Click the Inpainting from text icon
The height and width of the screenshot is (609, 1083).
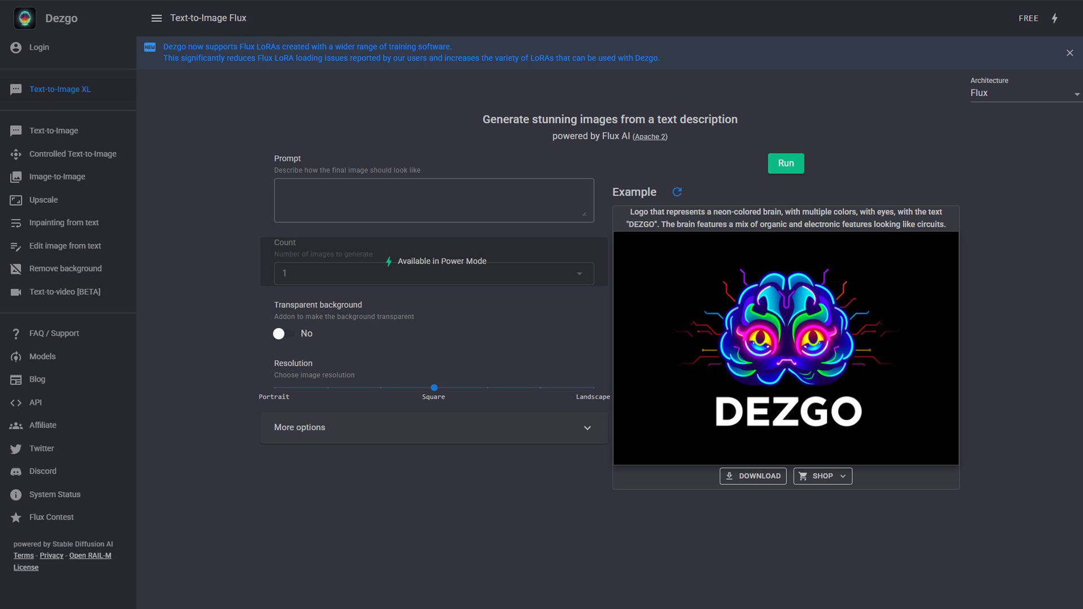point(16,223)
